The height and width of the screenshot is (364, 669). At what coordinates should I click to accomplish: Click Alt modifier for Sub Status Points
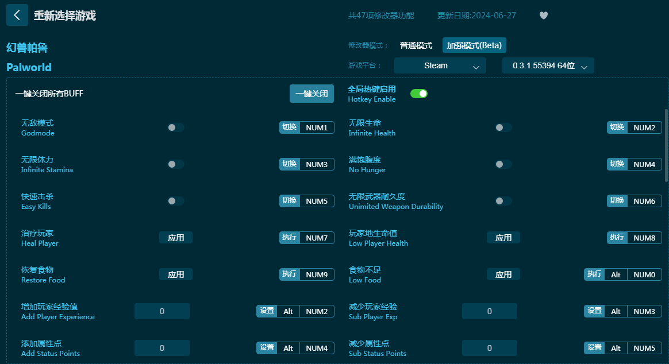[x=616, y=348]
